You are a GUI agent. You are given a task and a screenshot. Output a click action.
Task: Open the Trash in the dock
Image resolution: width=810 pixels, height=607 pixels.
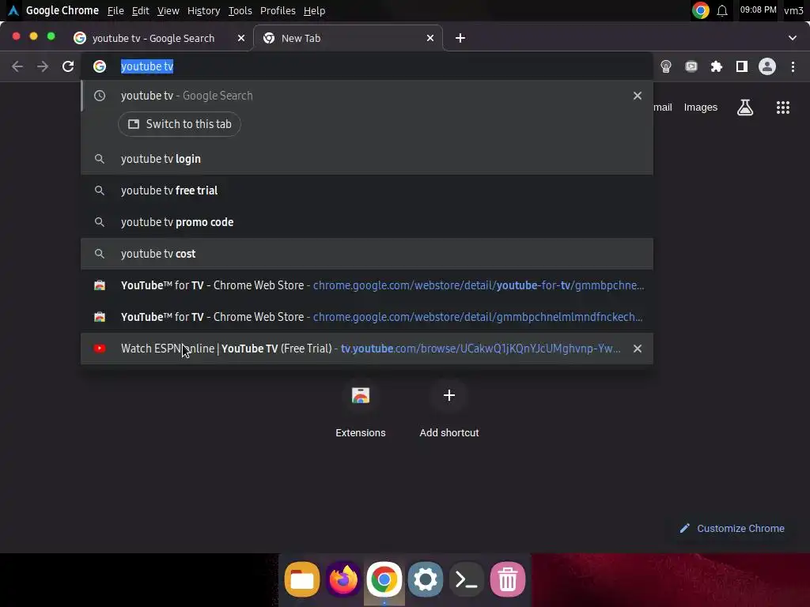tap(507, 579)
